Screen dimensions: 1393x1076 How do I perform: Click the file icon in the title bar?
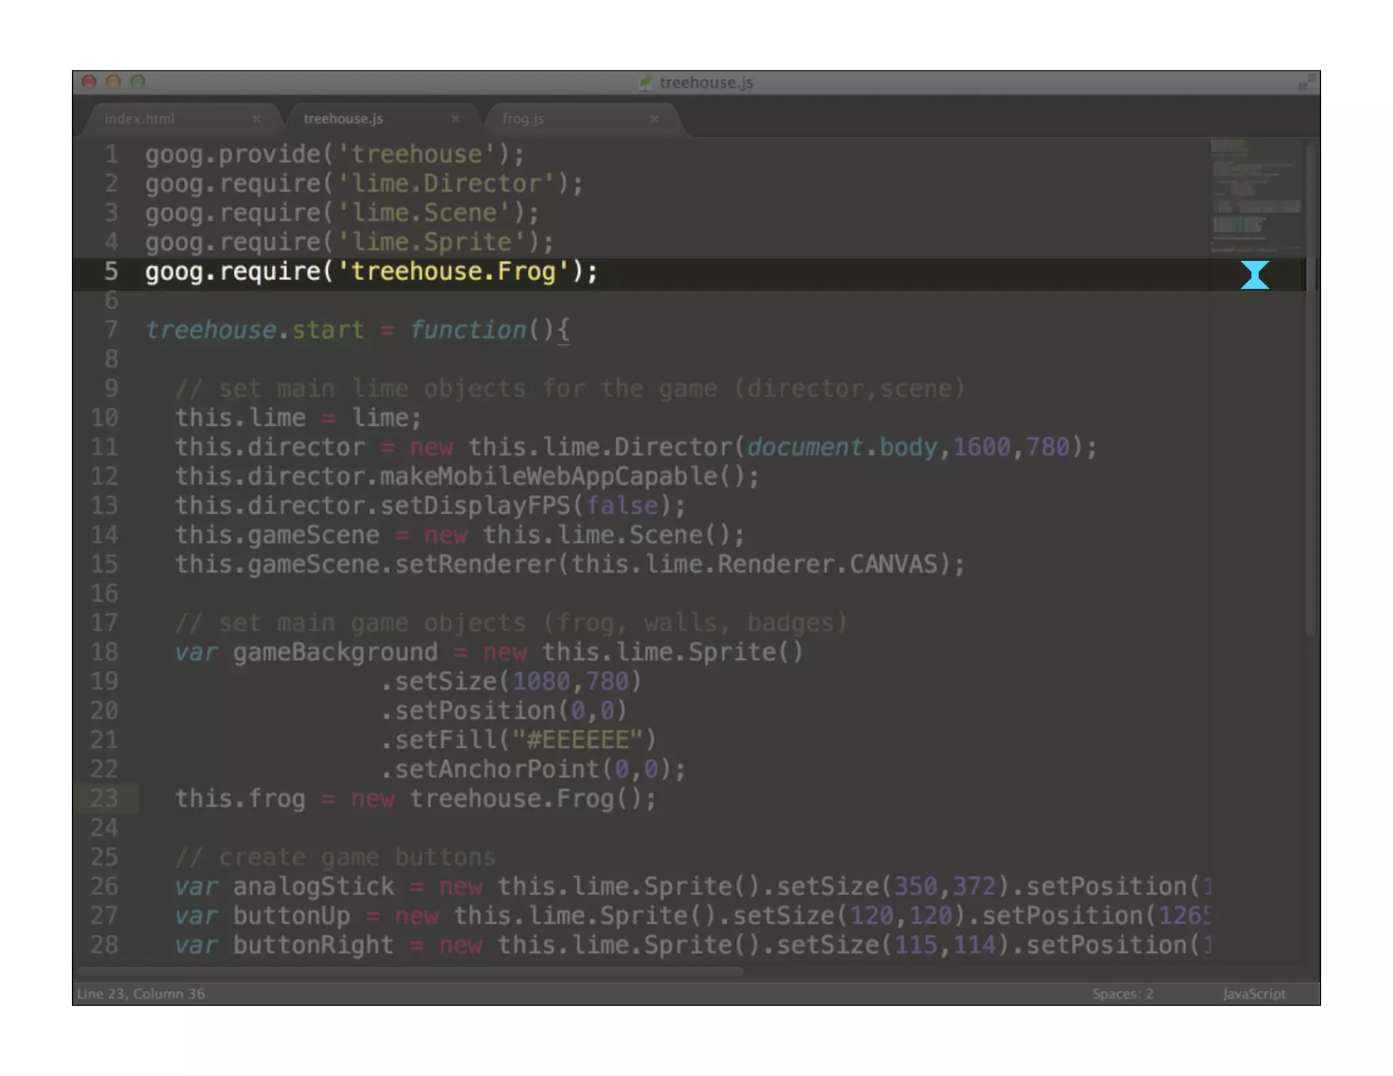click(x=645, y=83)
